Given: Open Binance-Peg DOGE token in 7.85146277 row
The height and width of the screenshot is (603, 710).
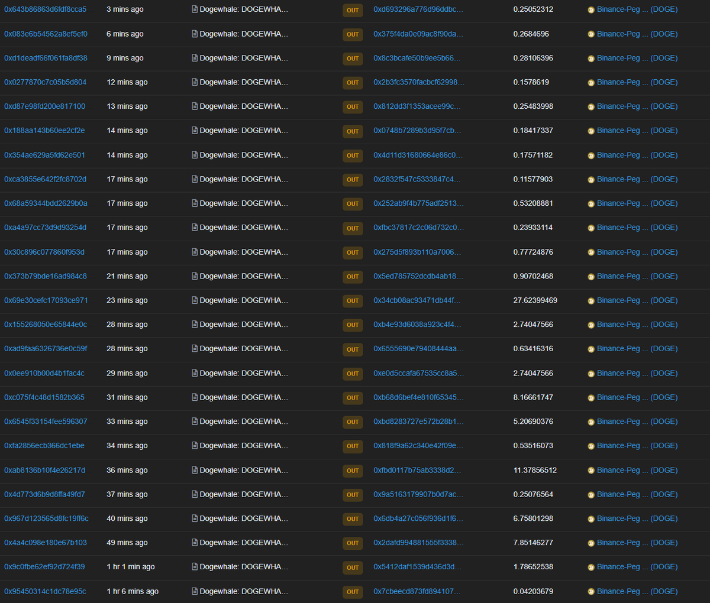Looking at the screenshot, I should pos(637,543).
